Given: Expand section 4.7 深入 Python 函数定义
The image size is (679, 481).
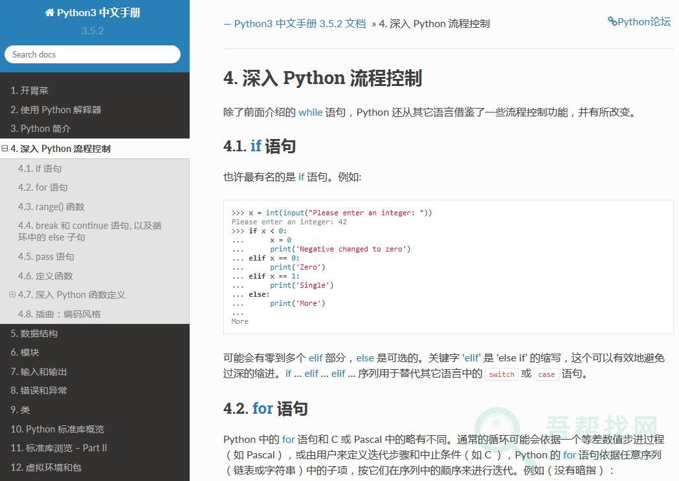Looking at the screenshot, I should (x=11, y=294).
